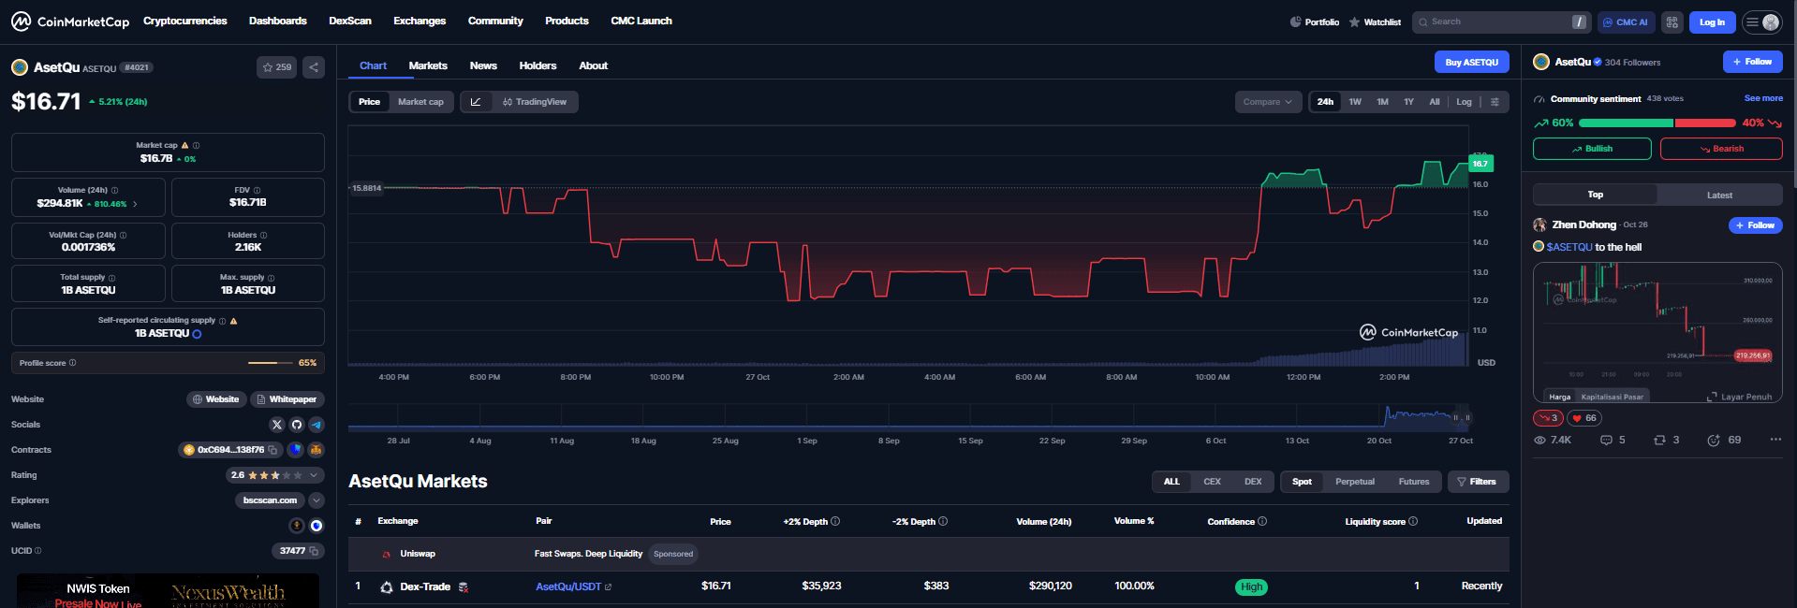Click the Buy ASETQU button
Screen dimensions: 1797x608
click(x=1471, y=62)
